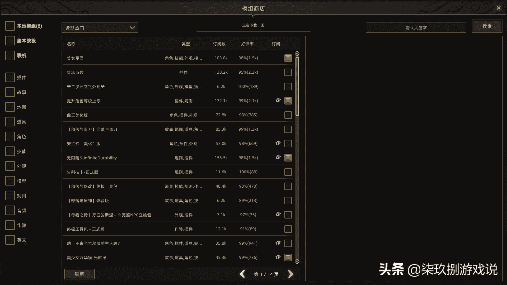Subscribe to 二次元立绘外观 mod
This screenshot has height=285, width=507.
click(288, 87)
